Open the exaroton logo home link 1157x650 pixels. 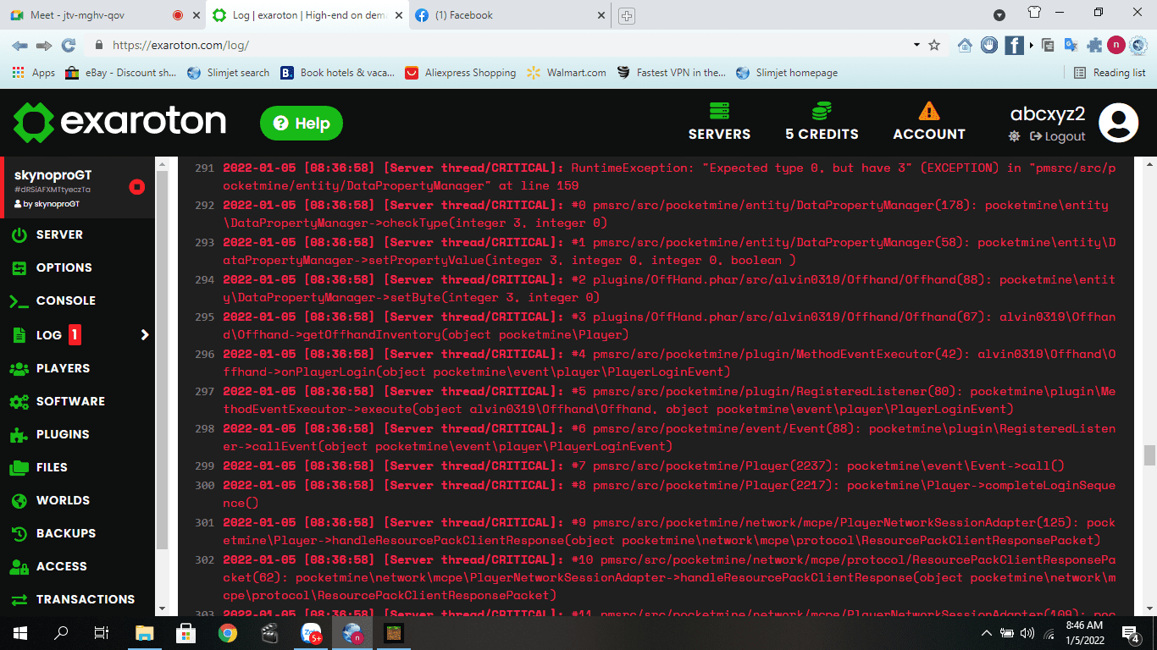pyautogui.click(x=119, y=123)
